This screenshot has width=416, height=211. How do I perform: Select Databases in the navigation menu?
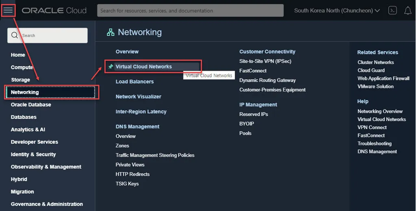click(x=24, y=117)
